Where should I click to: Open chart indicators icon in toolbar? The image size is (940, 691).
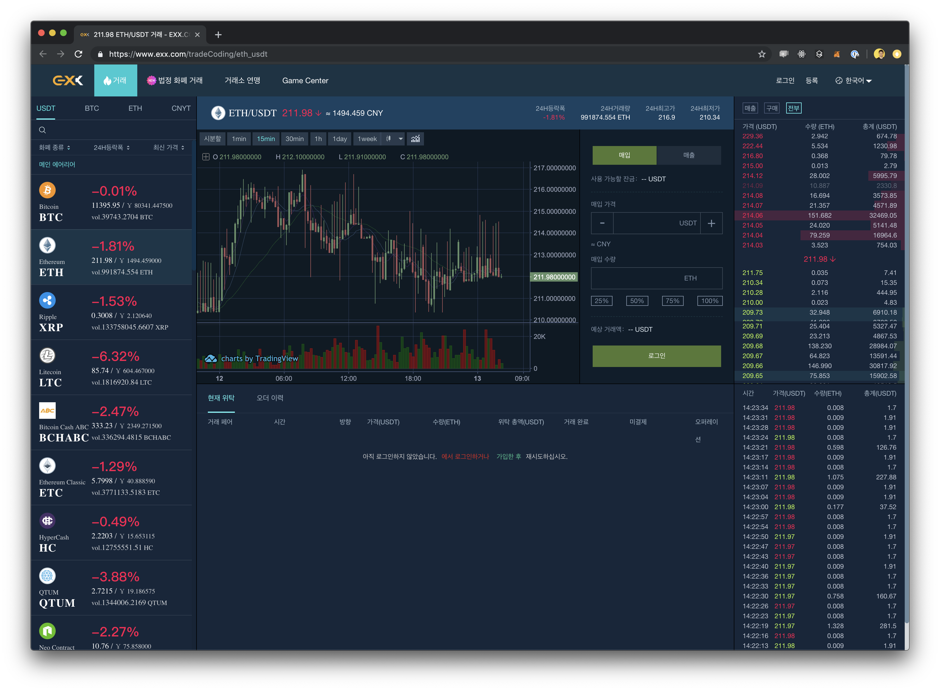(415, 139)
